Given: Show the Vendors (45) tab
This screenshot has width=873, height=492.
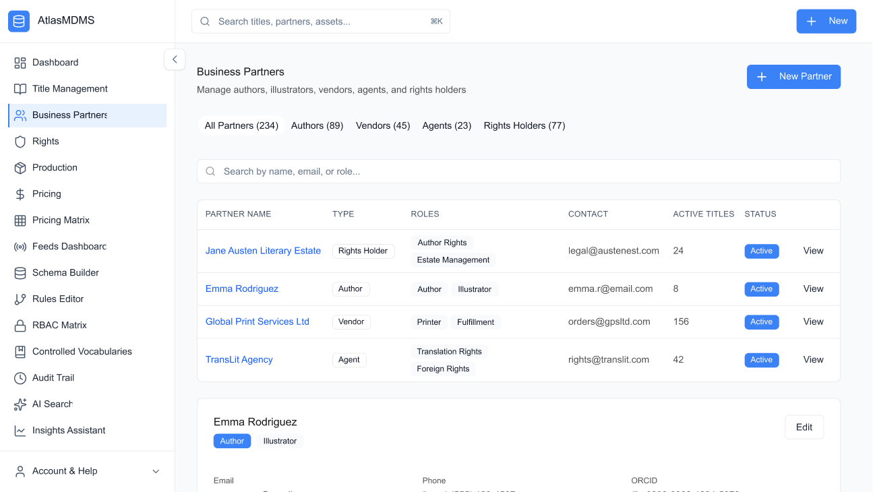Looking at the screenshot, I should (x=383, y=125).
